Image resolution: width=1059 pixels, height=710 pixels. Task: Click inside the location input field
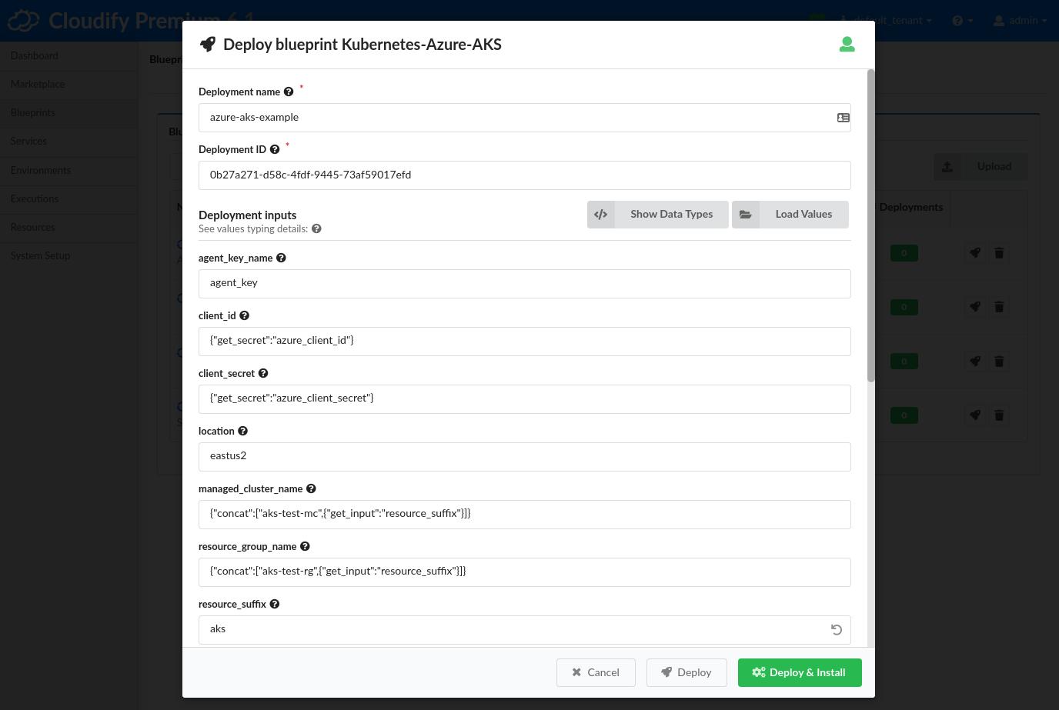click(x=525, y=456)
